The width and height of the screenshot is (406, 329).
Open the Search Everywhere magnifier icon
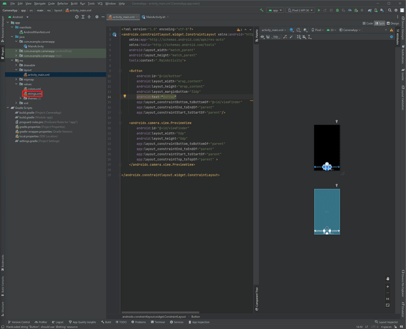click(x=389, y=10)
